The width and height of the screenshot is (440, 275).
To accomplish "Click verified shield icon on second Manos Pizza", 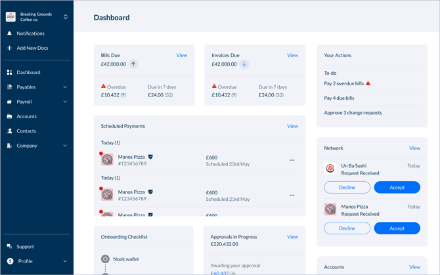I will point(150,192).
